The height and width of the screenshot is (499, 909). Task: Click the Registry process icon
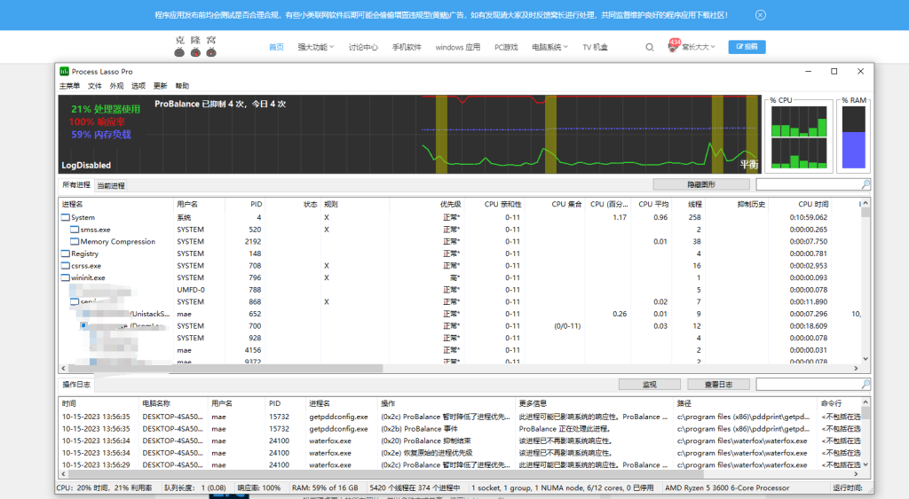(x=66, y=253)
